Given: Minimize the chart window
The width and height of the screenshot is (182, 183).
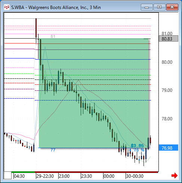Looking at the screenshot, I should (147, 7).
